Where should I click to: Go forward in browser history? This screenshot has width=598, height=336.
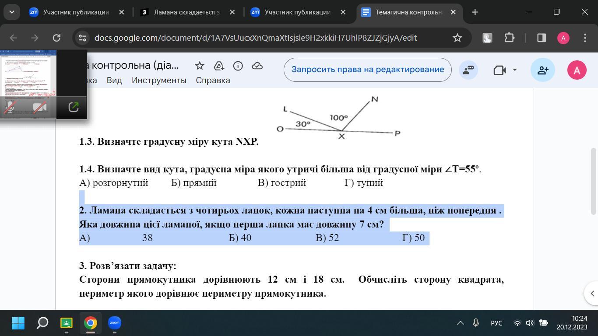coord(35,38)
